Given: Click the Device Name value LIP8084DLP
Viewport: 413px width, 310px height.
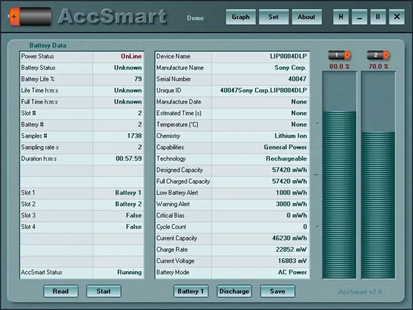Looking at the screenshot, I should tap(260, 56).
